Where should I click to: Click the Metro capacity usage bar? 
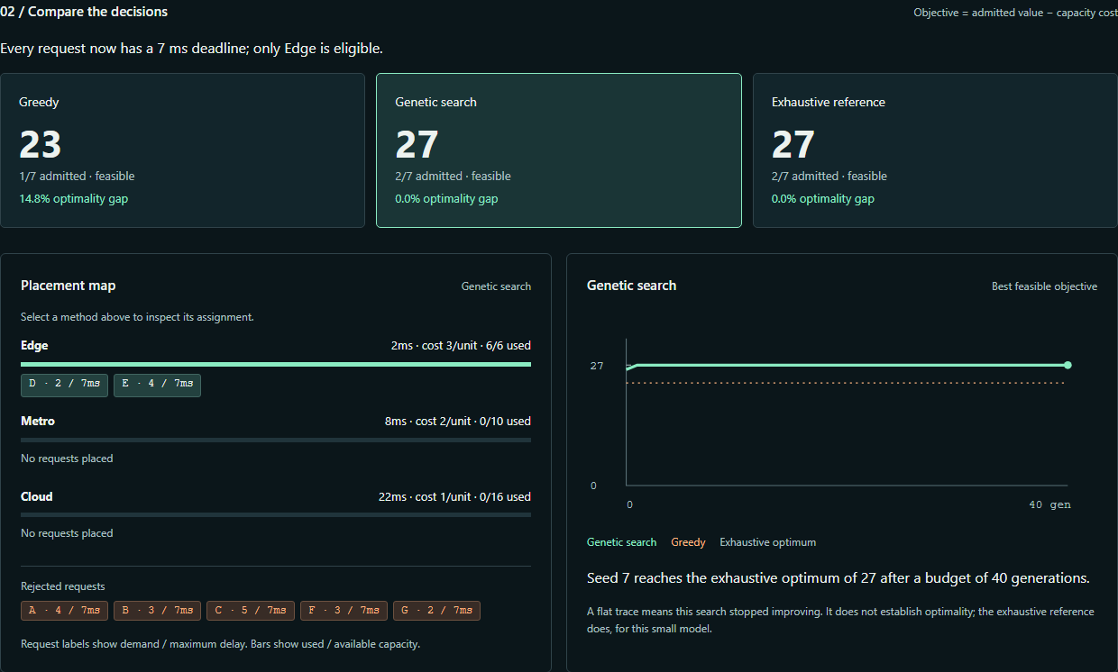(276, 440)
